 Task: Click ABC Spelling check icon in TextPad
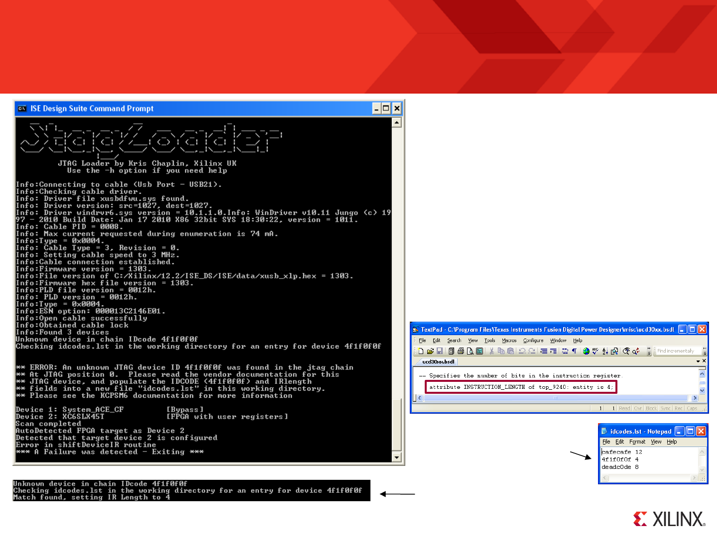click(595, 351)
